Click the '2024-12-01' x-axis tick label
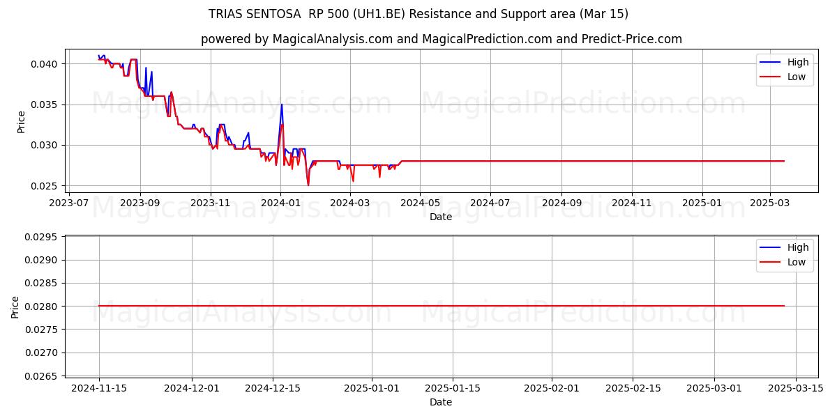837x418 pixels. [192, 389]
